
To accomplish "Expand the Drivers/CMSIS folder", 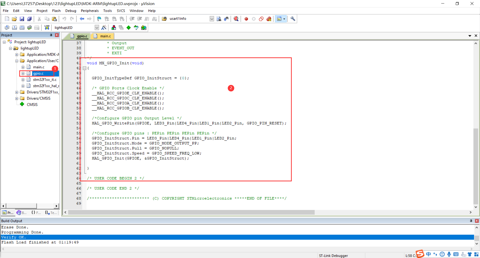I will 17,98.
